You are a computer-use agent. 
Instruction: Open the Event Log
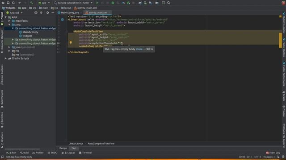(x=273, y=153)
